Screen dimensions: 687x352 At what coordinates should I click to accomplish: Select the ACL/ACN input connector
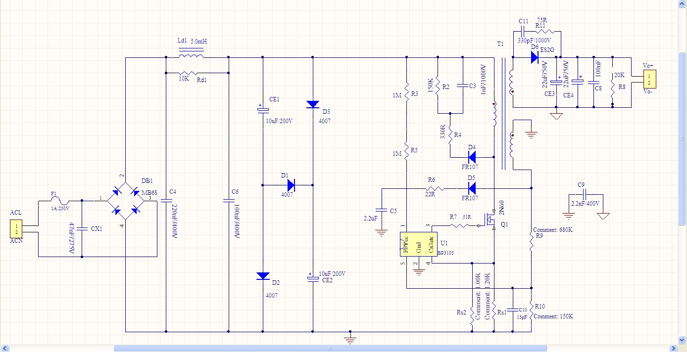(x=16, y=228)
